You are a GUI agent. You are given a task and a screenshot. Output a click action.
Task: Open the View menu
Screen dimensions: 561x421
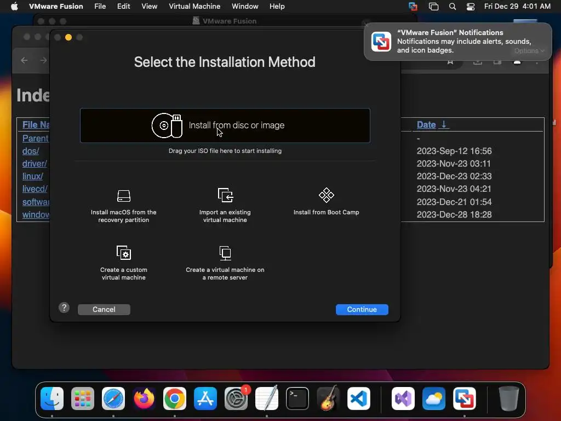coord(149,6)
